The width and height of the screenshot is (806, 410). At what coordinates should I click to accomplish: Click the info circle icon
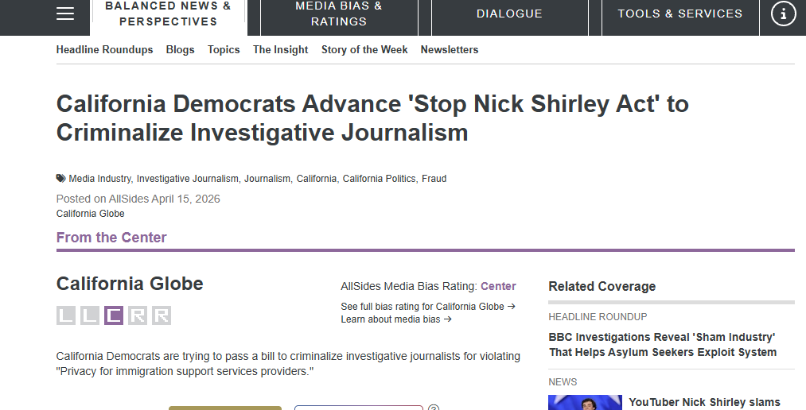pos(783,14)
